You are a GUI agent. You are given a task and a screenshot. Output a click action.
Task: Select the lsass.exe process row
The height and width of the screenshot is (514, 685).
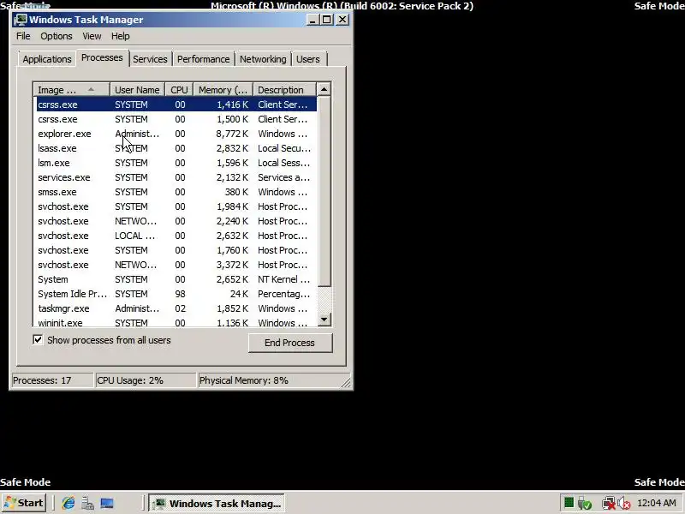[x=176, y=148]
